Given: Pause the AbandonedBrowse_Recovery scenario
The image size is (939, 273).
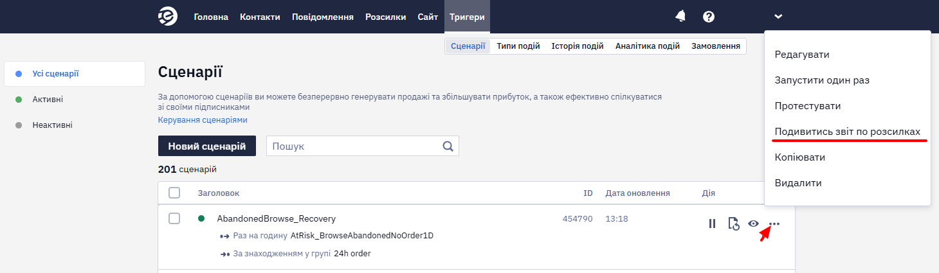Looking at the screenshot, I should point(712,224).
